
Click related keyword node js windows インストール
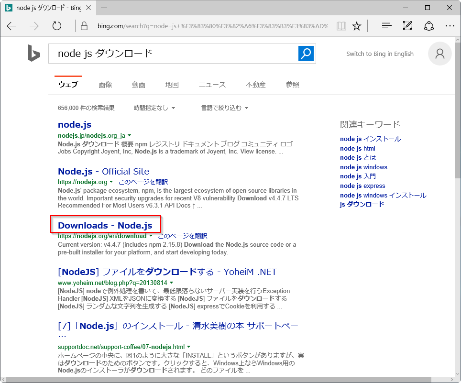click(383, 195)
